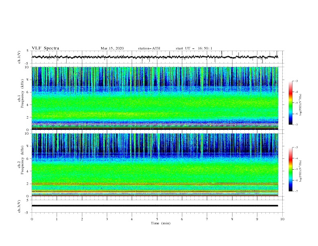Click the 'ch.3(V)' axis label

(x=19, y=206)
